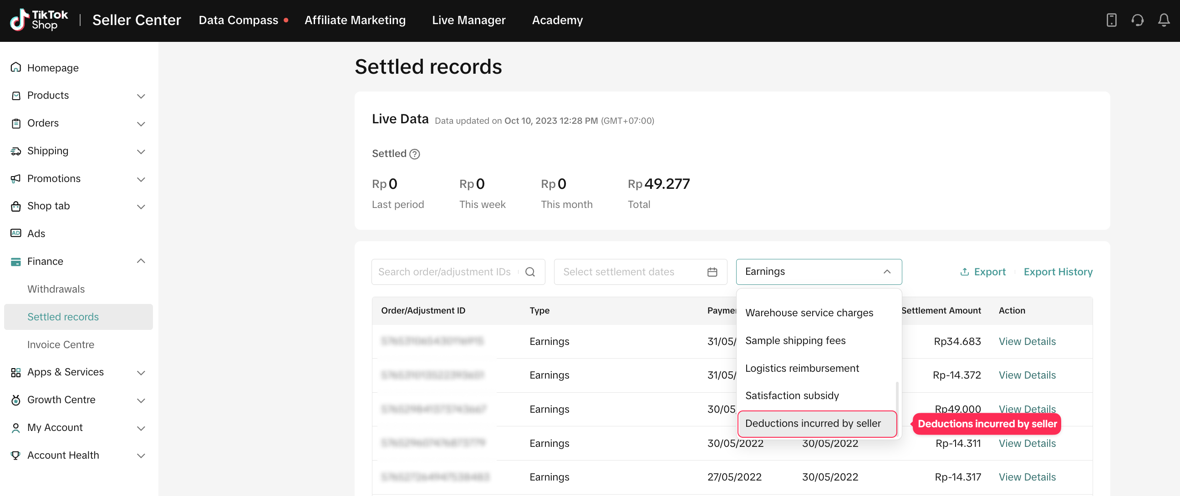Collapse the Finance sidebar section
The image size is (1180, 496).
click(x=141, y=261)
